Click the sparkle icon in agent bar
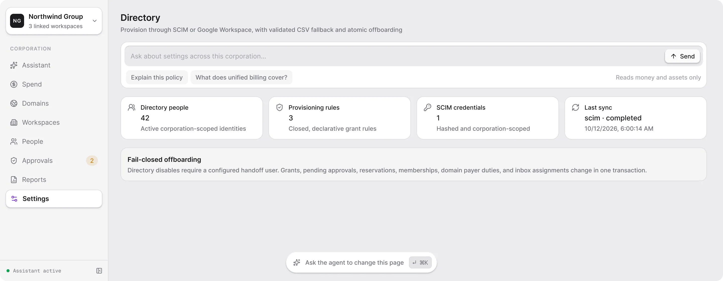 pyautogui.click(x=297, y=263)
